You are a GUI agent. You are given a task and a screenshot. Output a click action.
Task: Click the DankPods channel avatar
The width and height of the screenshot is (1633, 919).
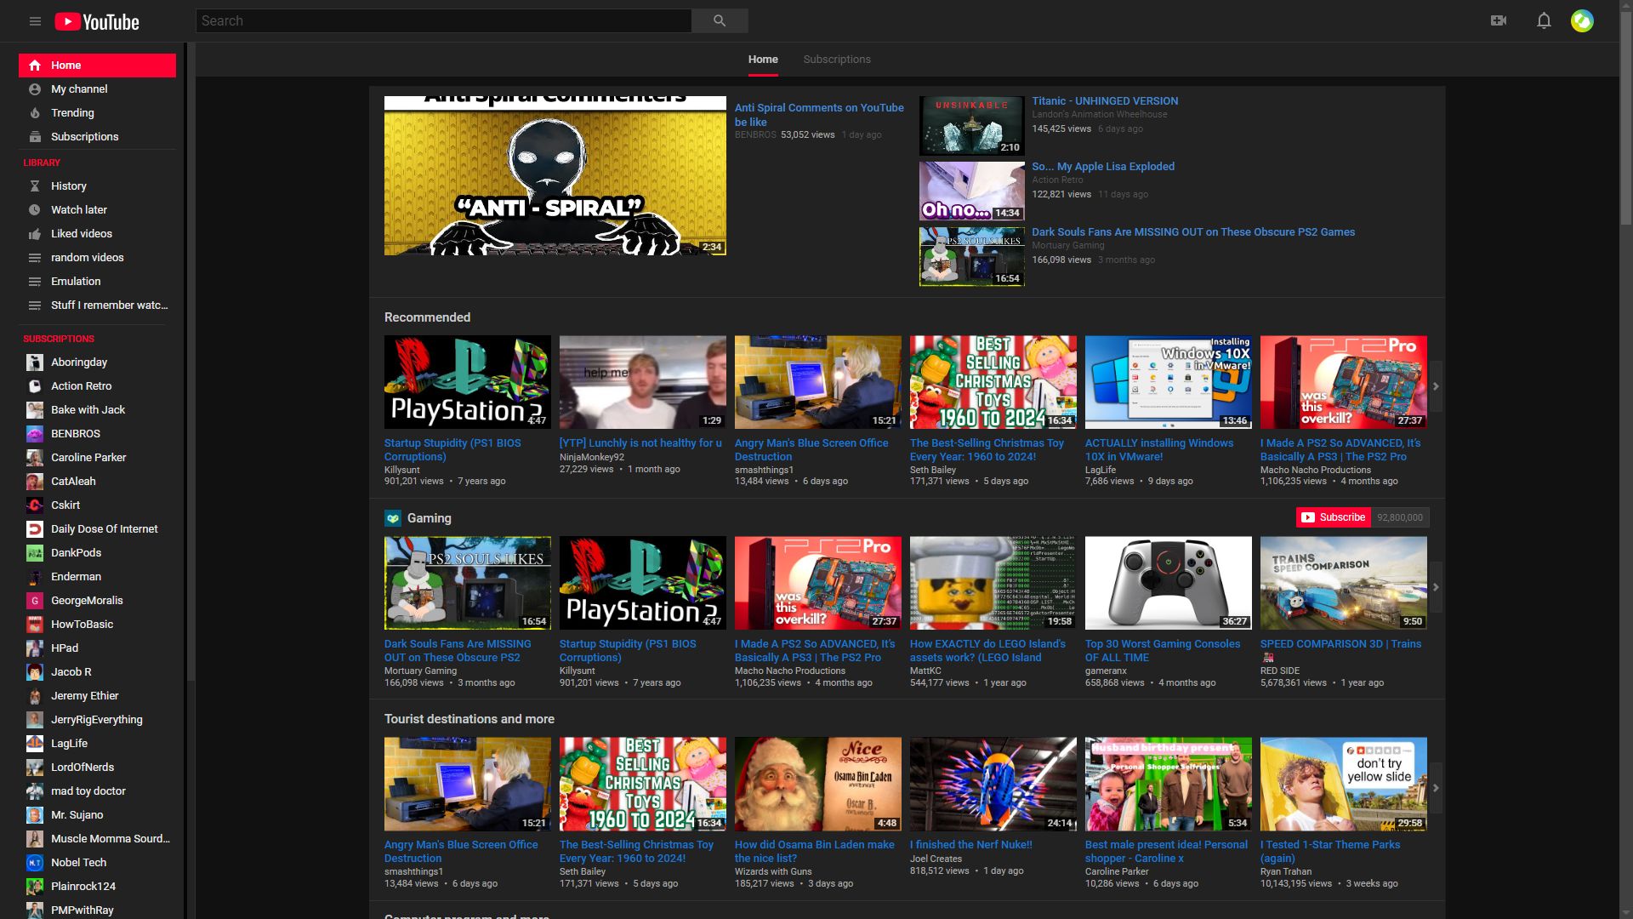(35, 553)
